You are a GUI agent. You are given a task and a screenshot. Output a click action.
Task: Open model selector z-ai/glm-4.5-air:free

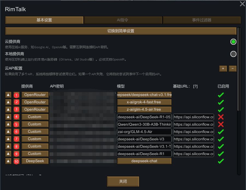click(x=144, y=110)
